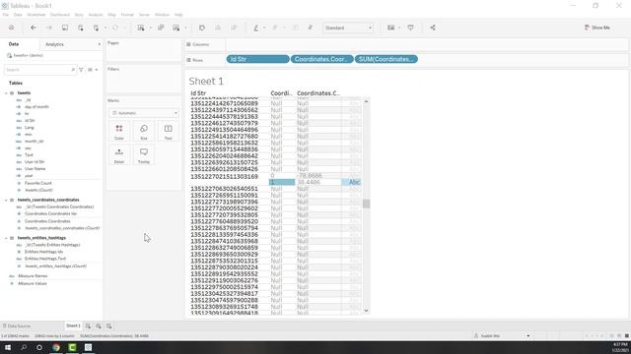
Task: Click the New Dashboard tab icon at bottom
Action: click(99, 325)
